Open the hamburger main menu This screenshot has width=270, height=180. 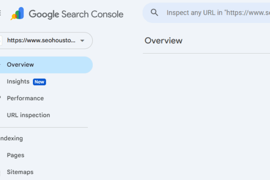click(1, 13)
